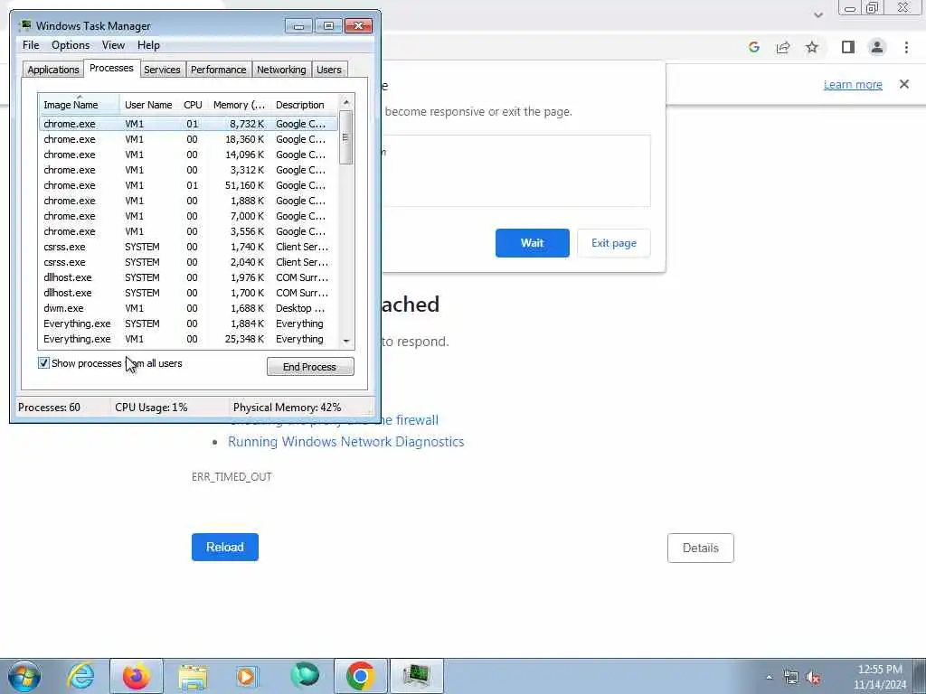Sort by the Memory column header

239,104
